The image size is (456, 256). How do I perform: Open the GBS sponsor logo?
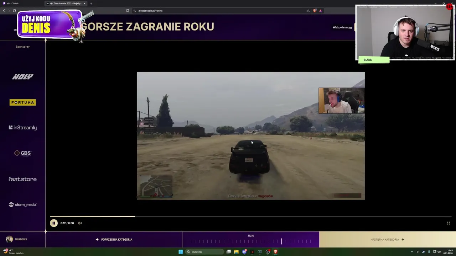coord(22,153)
